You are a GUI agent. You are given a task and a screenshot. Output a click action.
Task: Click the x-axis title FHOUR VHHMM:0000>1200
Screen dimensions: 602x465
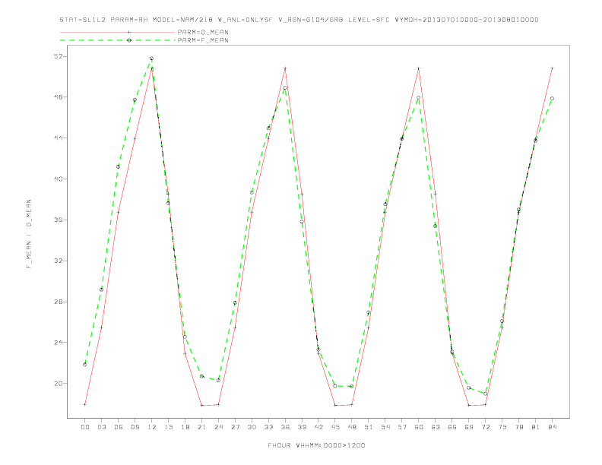316,445
